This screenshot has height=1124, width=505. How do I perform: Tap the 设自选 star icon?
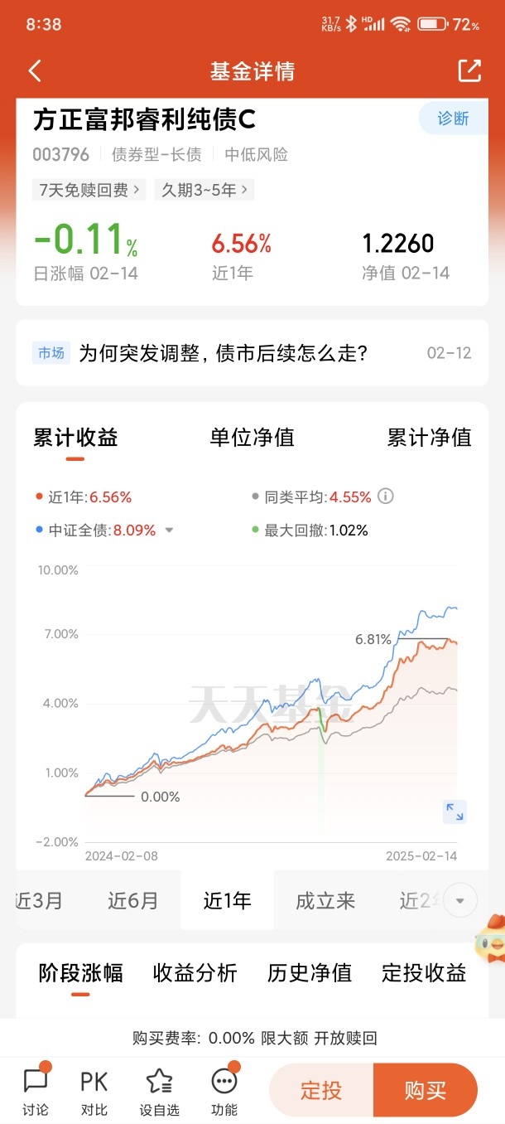(159, 1091)
